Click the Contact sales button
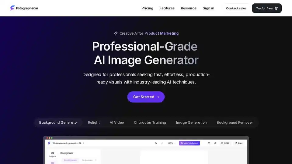 coord(236,8)
